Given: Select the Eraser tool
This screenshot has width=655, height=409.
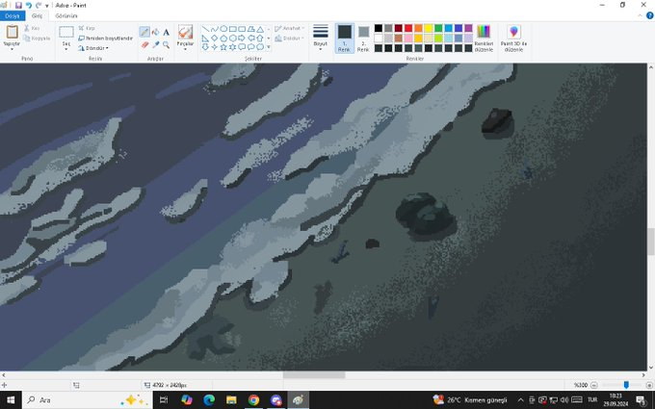Looking at the screenshot, I should click(x=144, y=44).
